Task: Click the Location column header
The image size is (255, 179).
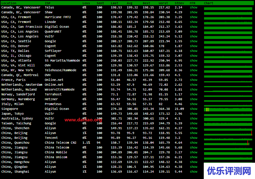Action: click(x=9, y=3)
